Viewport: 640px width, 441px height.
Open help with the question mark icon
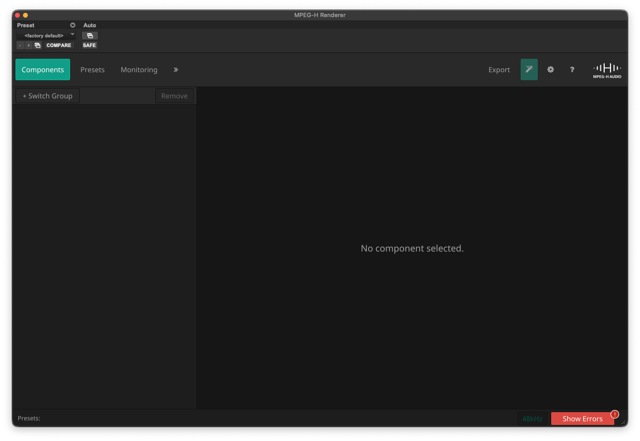tap(572, 69)
